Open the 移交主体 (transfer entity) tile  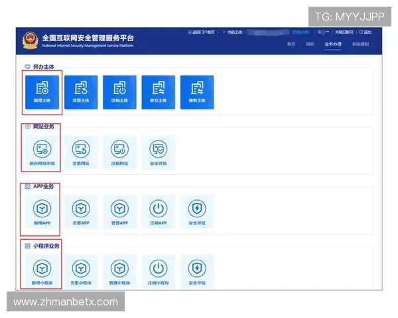point(159,92)
